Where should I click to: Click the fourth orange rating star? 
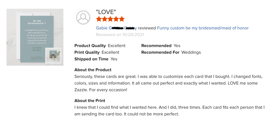coord(116,19)
